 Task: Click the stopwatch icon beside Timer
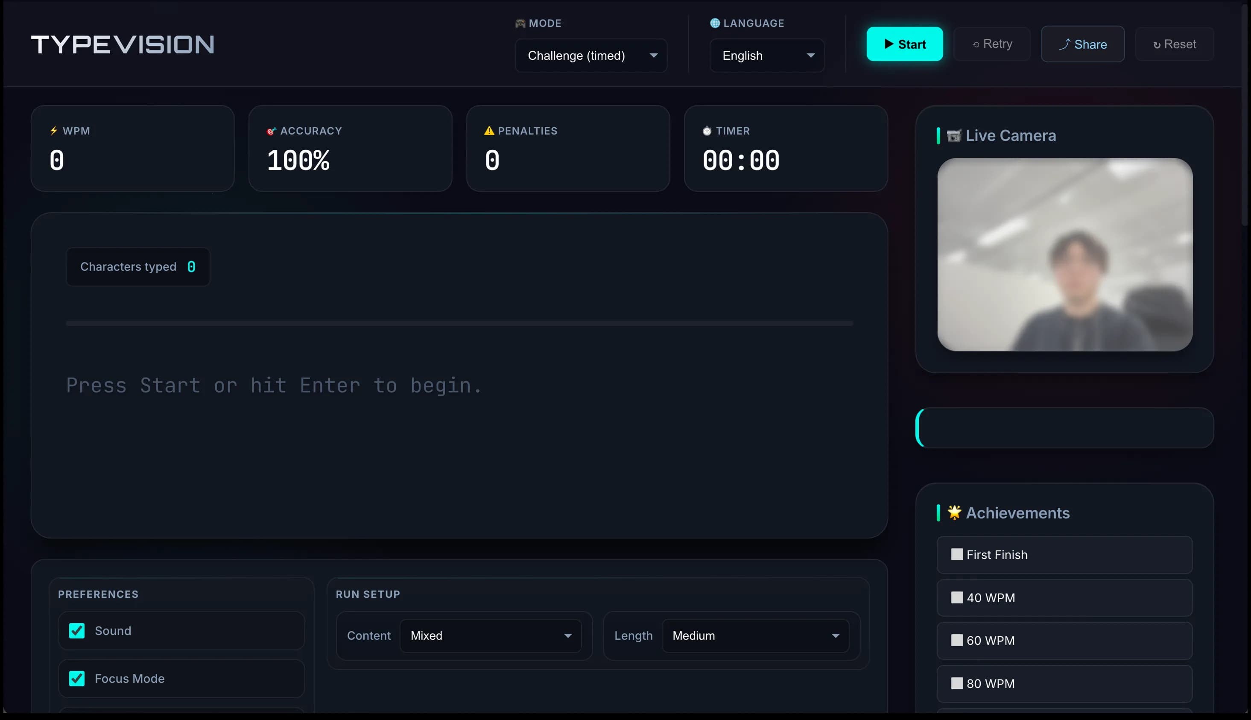coord(707,131)
